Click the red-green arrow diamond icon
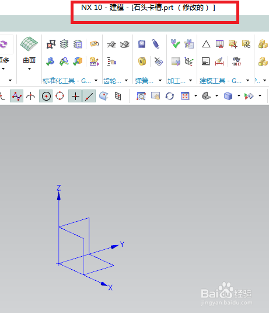 tap(249, 96)
